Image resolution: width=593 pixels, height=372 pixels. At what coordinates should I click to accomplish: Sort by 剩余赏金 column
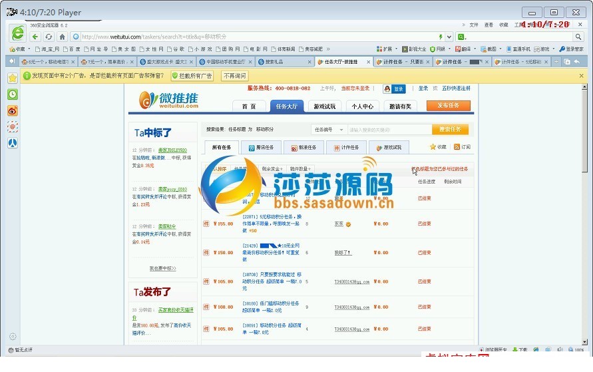[x=272, y=168]
